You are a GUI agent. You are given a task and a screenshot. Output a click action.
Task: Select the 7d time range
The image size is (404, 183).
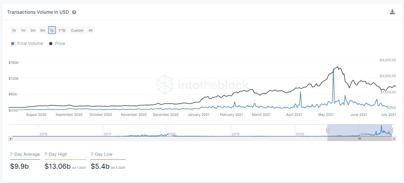tap(14, 30)
